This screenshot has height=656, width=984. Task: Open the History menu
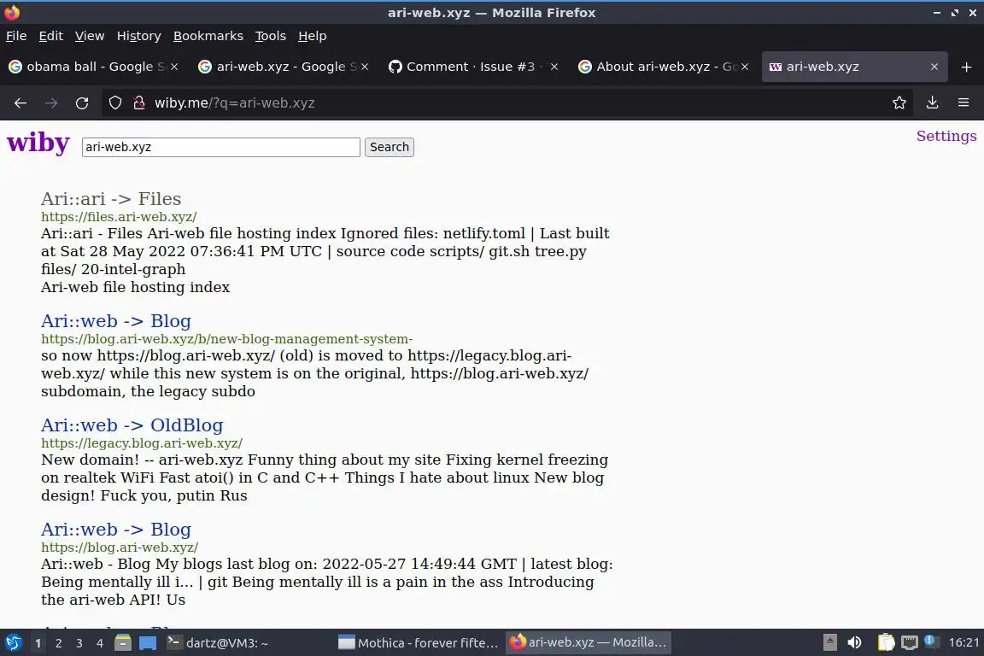pos(138,36)
